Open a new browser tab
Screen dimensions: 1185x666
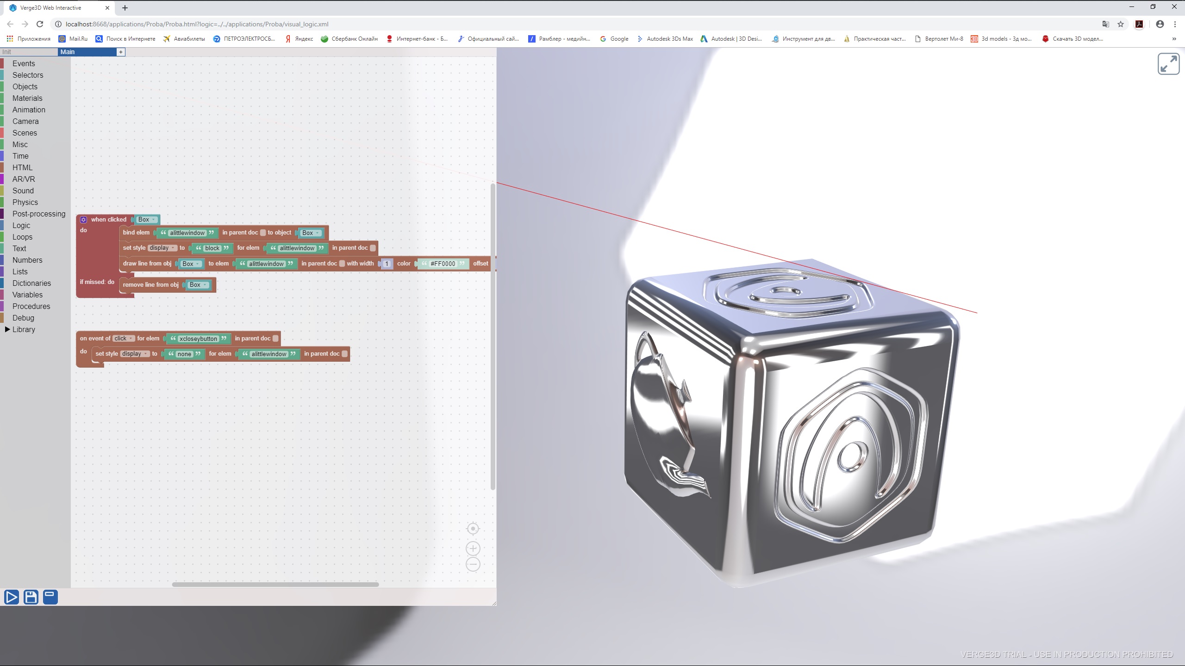click(125, 8)
